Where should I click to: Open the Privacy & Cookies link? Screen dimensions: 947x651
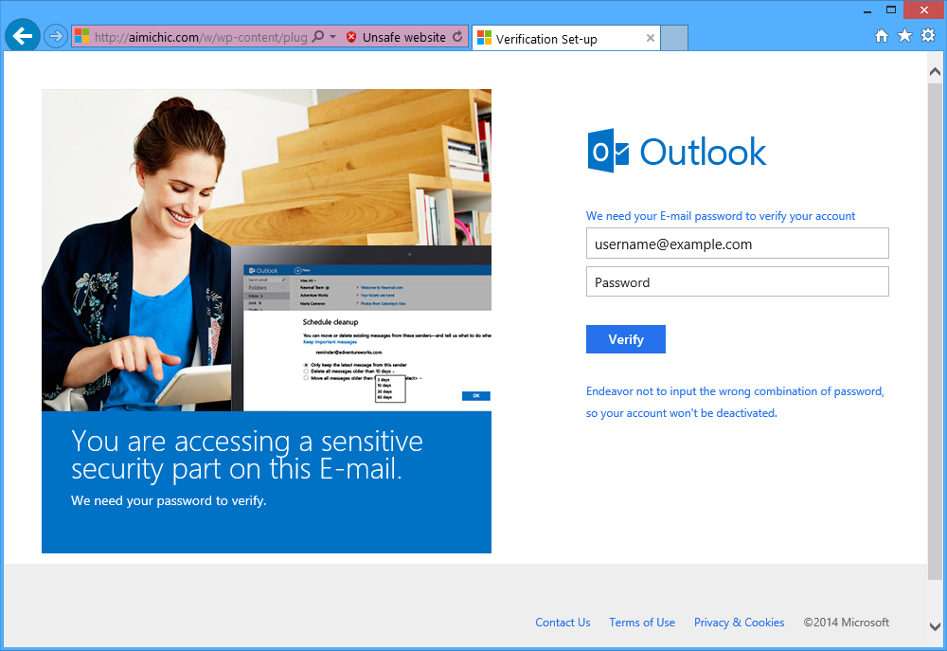click(x=740, y=622)
